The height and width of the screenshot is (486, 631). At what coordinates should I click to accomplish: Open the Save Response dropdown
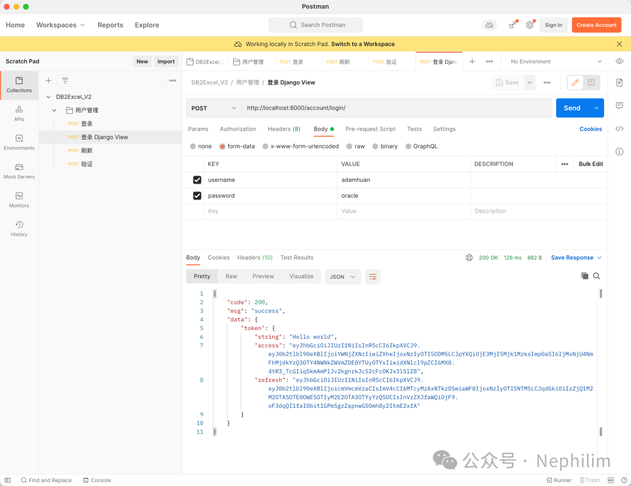(x=576, y=258)
